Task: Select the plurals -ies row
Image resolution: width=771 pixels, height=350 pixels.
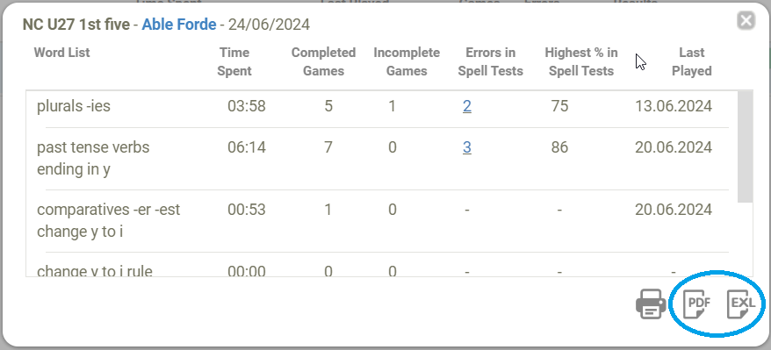Action: tap(382, 106)
